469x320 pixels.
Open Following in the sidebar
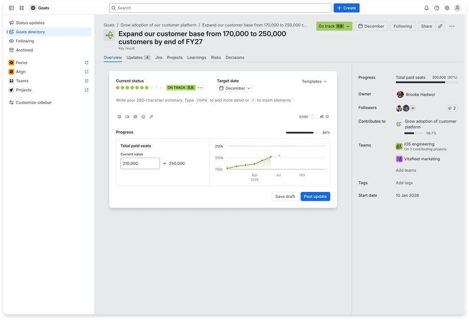coord(49,41)
